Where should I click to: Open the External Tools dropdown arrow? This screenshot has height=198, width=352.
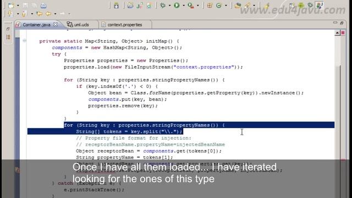pos(198,5)
